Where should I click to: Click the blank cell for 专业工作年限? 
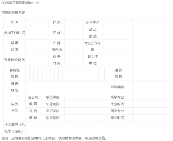(x=117, y=46)
